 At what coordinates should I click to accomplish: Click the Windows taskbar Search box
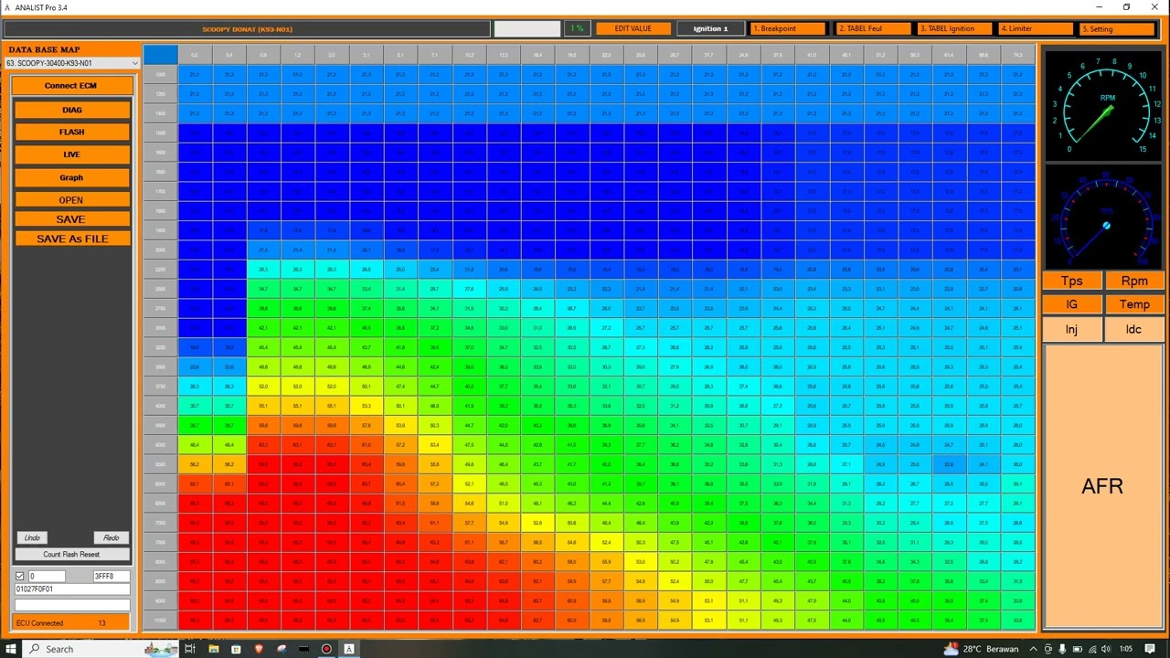pos(99,649)
